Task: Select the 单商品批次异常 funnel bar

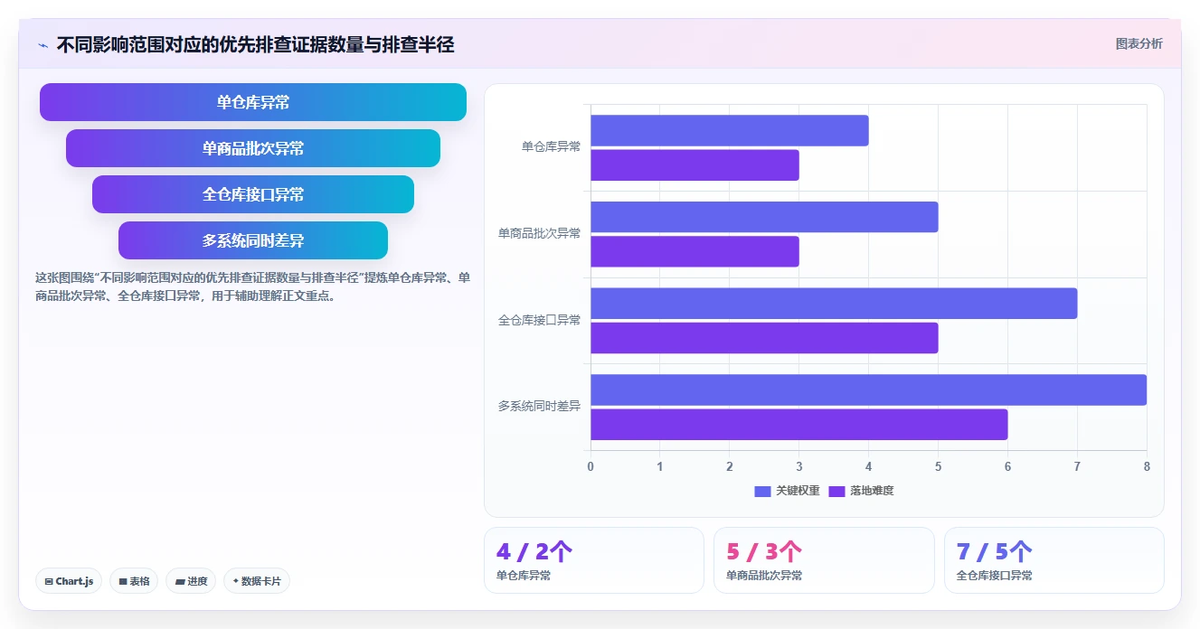Action: 253,148
